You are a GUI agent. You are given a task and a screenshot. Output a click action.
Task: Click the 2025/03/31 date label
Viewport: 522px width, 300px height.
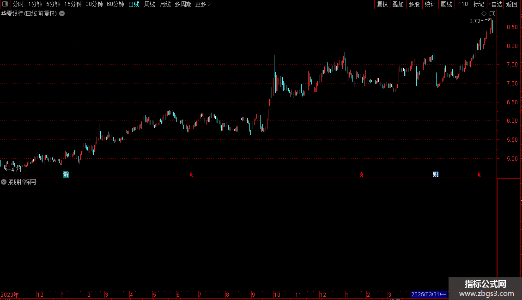(x=429, y=294)
